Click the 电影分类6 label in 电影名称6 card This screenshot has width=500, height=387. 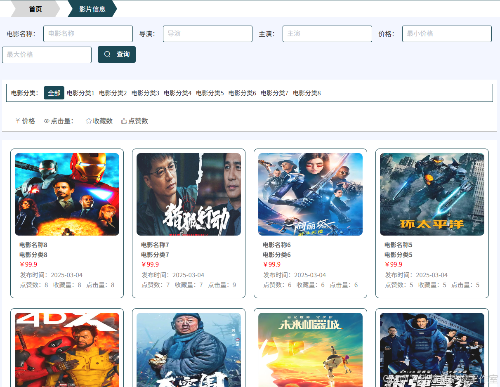click(x=277, y=255)
